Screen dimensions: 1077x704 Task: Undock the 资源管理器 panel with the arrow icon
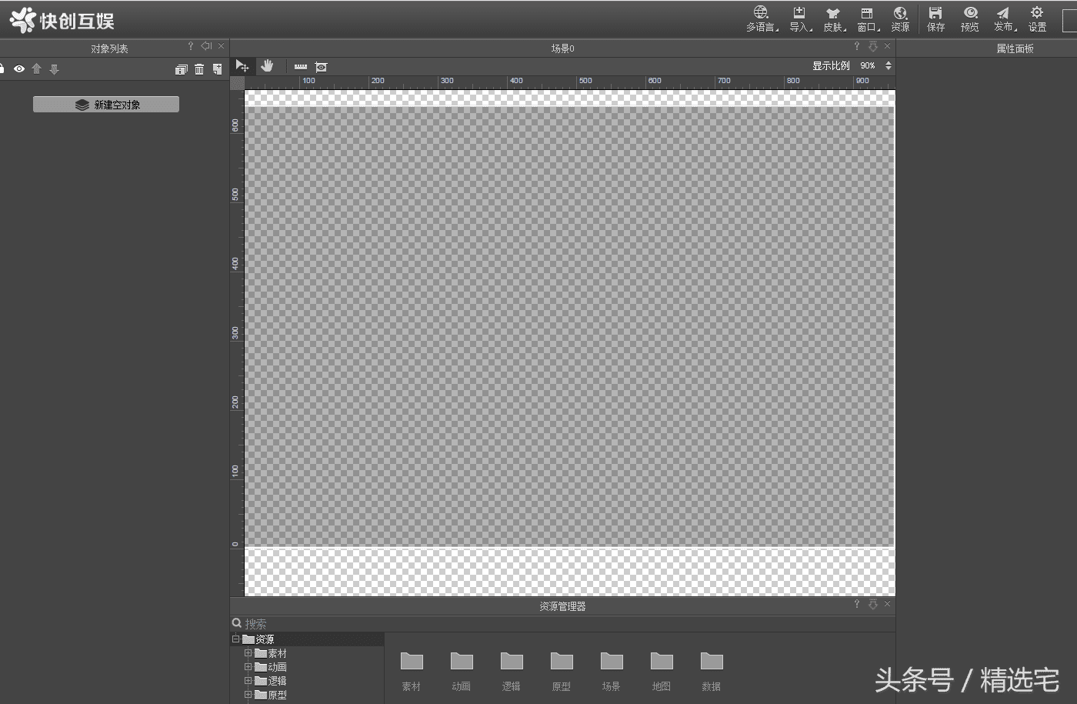(x=872, y=605)
